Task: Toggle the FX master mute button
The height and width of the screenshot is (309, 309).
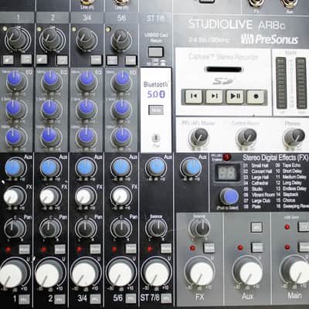Action: tap(209, 248)
